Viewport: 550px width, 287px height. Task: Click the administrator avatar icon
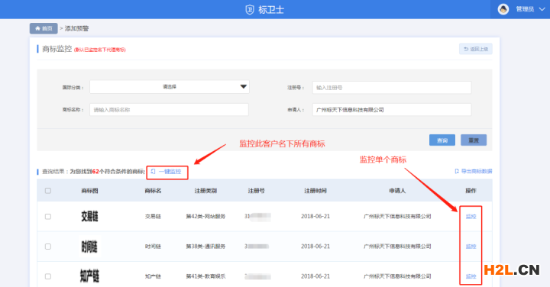pyautogui.click(x=503, y=9)
